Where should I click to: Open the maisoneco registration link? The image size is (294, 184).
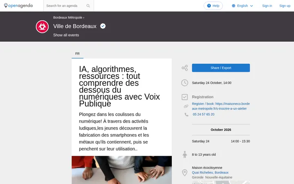[x=220, y=106]
